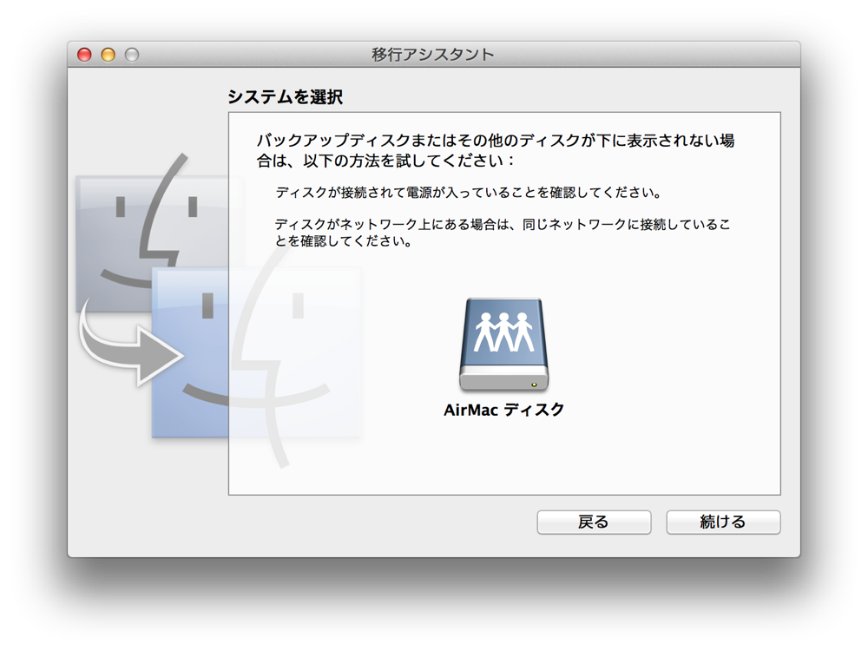Screen dimensions: 868x651
Task: Click the システムを選択 heading
Action: [285, 97]
